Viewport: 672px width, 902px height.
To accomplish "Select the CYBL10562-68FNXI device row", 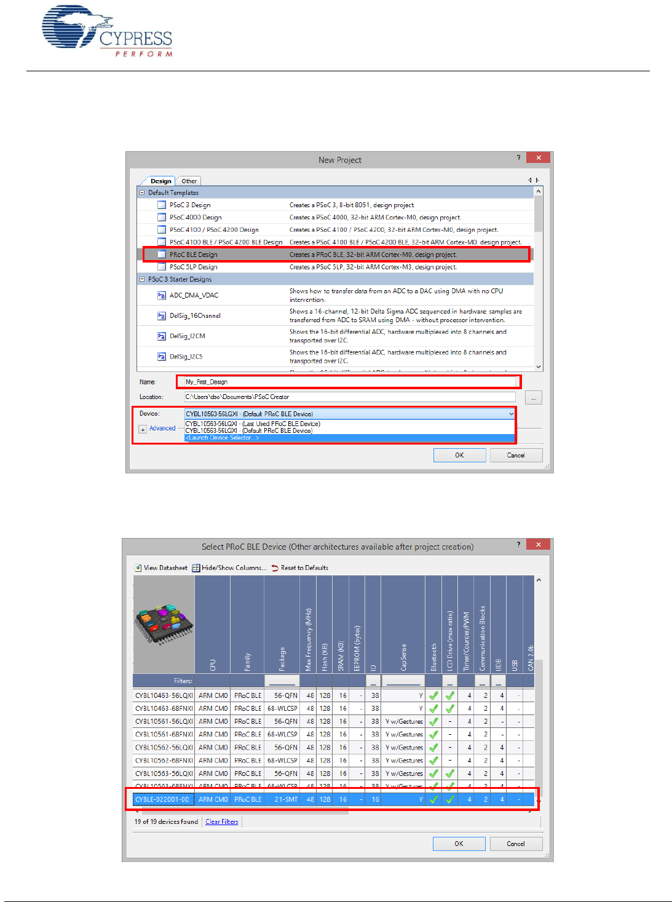I will [x=334, y=761].
